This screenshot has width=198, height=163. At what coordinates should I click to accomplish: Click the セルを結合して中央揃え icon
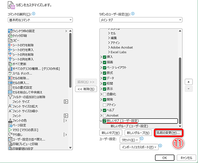pos(10,92)
